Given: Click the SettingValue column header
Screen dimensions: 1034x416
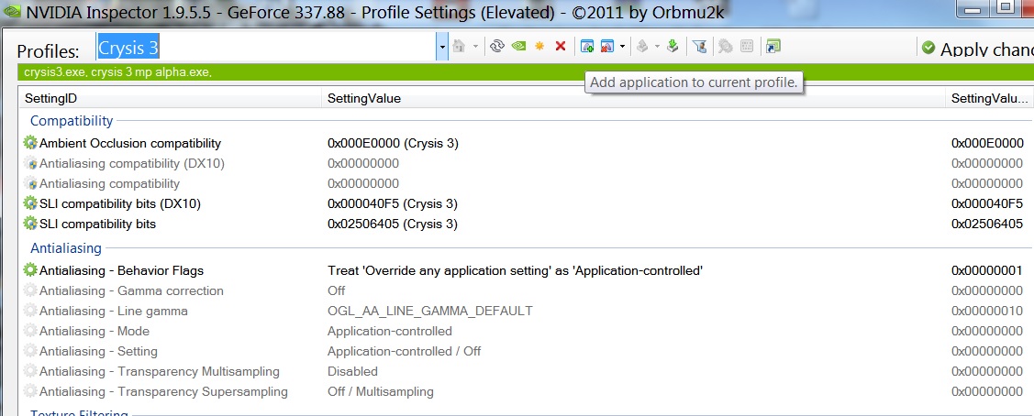Looking at the screenshot, I should [x=364, y=98].
